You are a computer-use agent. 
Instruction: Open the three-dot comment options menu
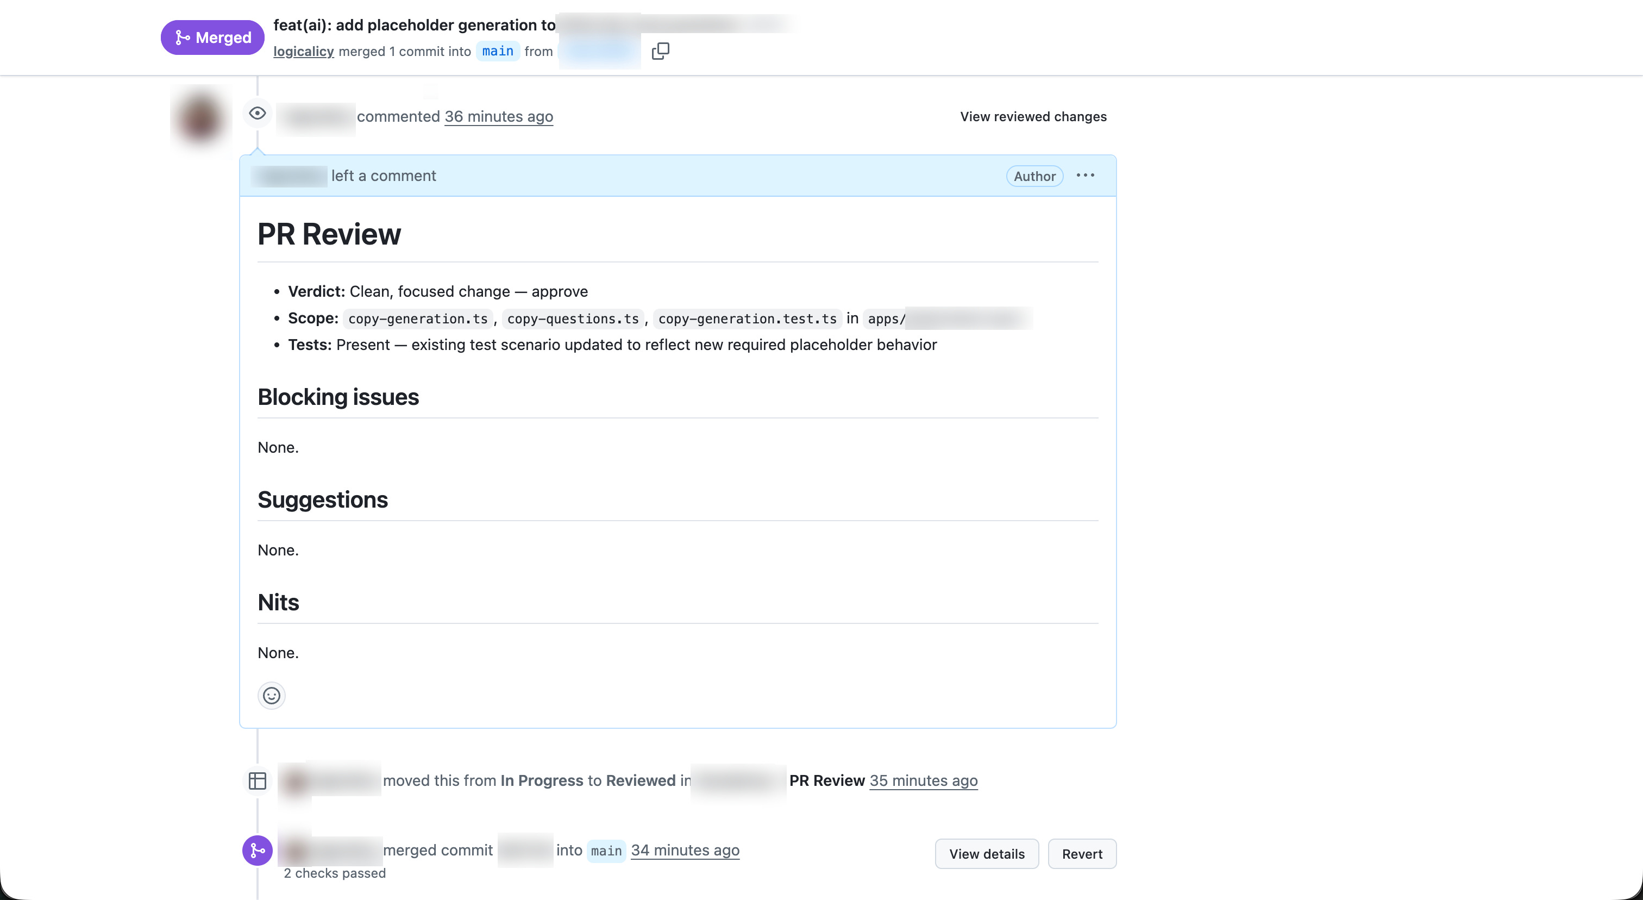(1085, 176)
